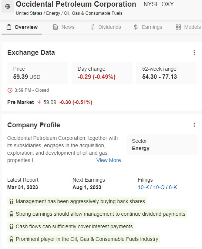Viewport: 202px width, 249px height.
Task: Open the 8-K filing link
Action: [x=173, y=187]
